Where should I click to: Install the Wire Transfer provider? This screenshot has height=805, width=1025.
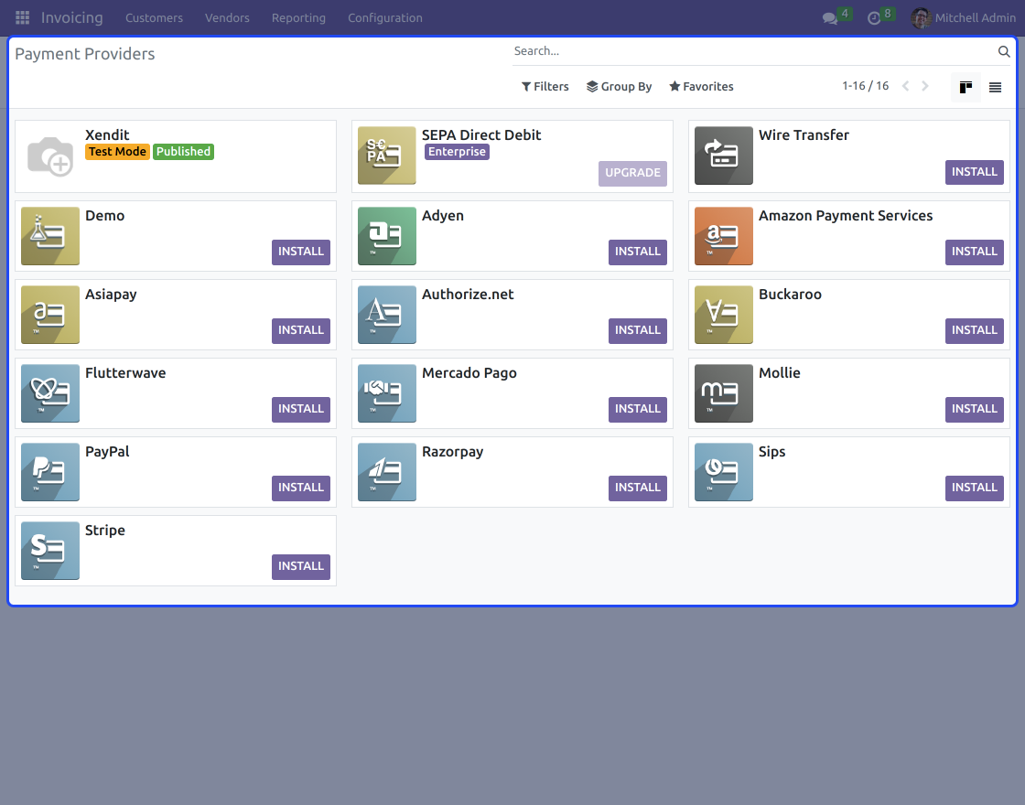pos(975,172)
